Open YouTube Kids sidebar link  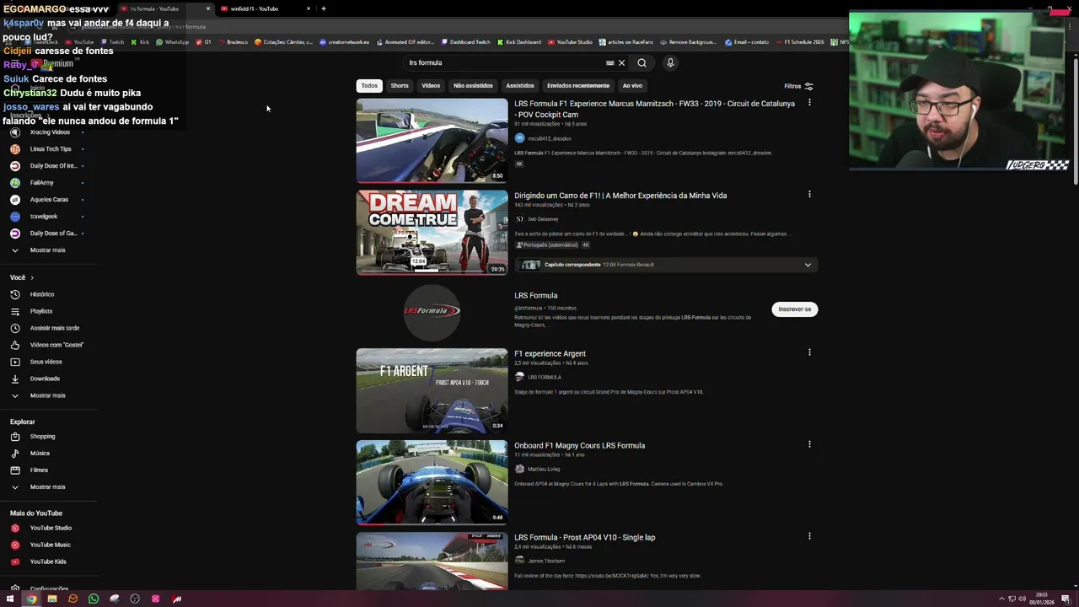click(48, 561)
